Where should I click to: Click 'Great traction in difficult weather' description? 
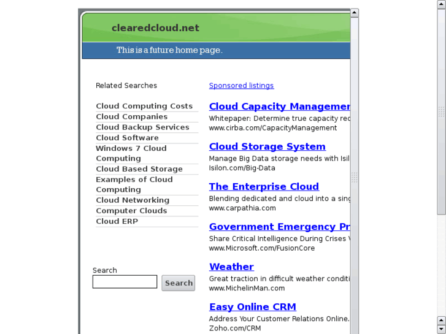(x=280, y=279)
